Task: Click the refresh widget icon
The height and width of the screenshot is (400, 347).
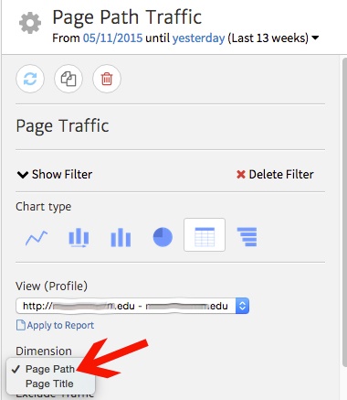Action: point(30,79)
